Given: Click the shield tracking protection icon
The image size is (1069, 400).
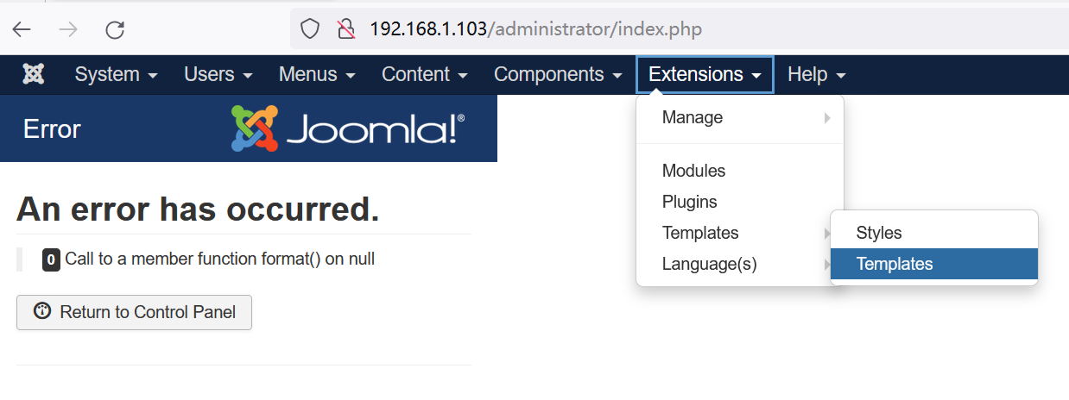Looking at the screenshot, I should point(310,29).
